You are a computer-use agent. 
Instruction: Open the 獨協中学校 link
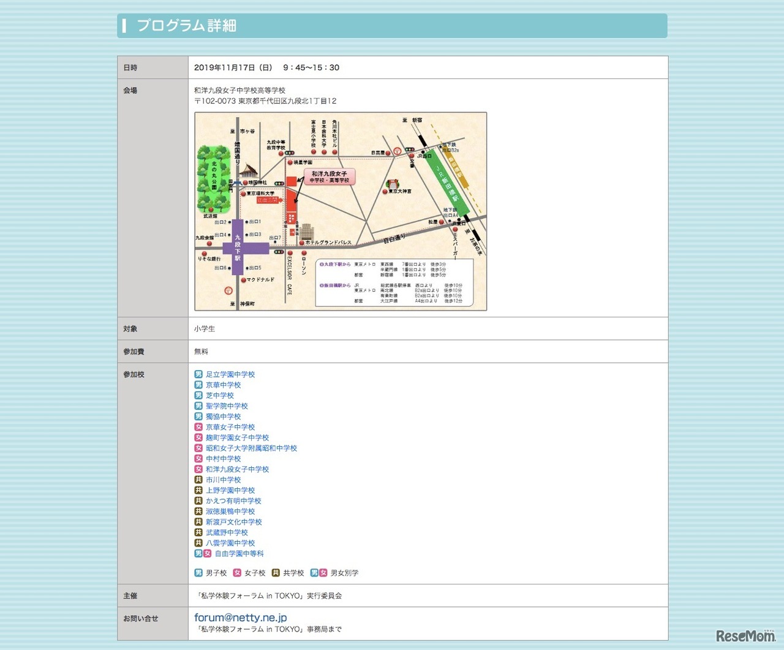coord(223,417)
